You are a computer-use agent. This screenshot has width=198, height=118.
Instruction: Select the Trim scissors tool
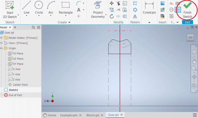pos(118,3)
